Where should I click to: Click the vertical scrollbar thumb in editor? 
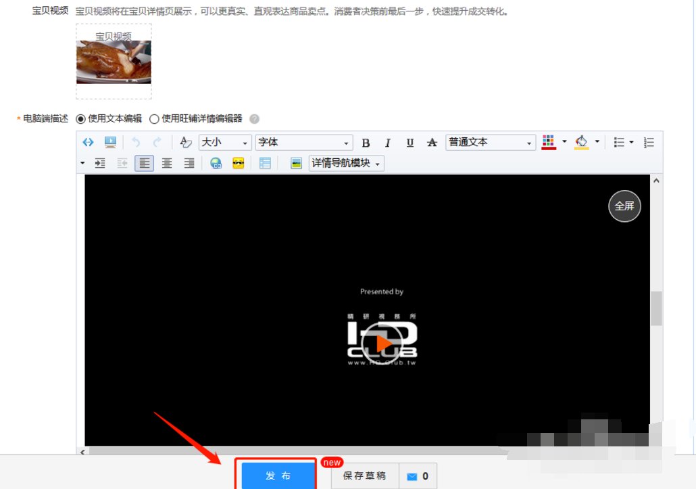[x=656, y=308]
